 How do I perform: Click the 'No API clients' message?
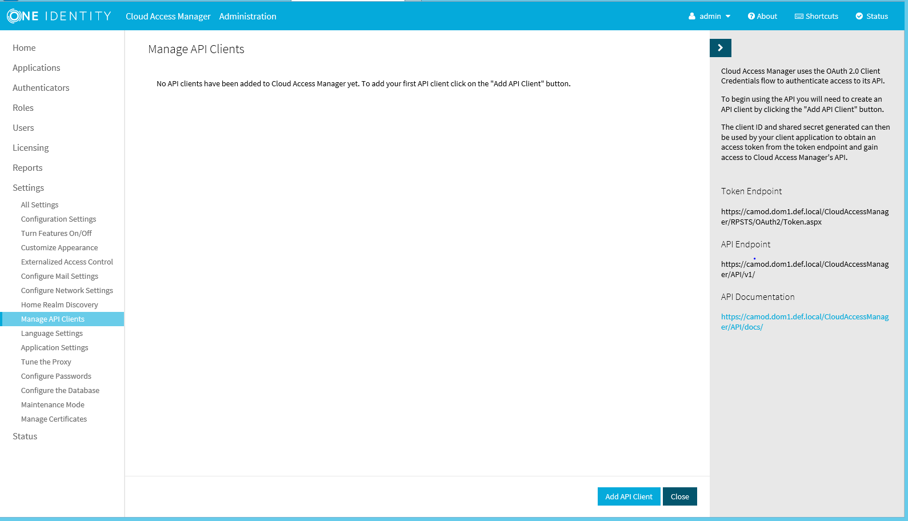tap(363, 84)
